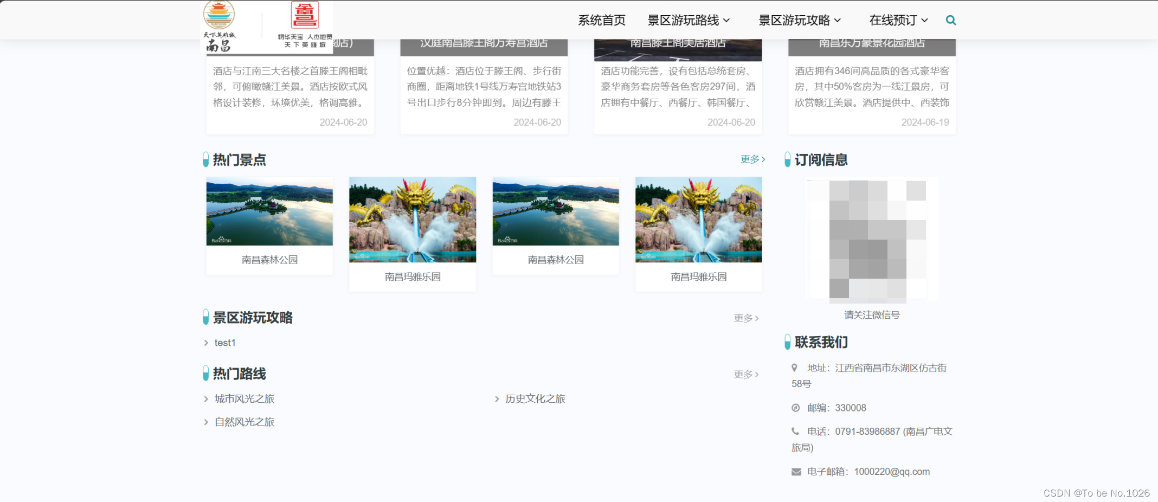
Task: Click the phone icon beside 0791-83986887
Action: 795,431
